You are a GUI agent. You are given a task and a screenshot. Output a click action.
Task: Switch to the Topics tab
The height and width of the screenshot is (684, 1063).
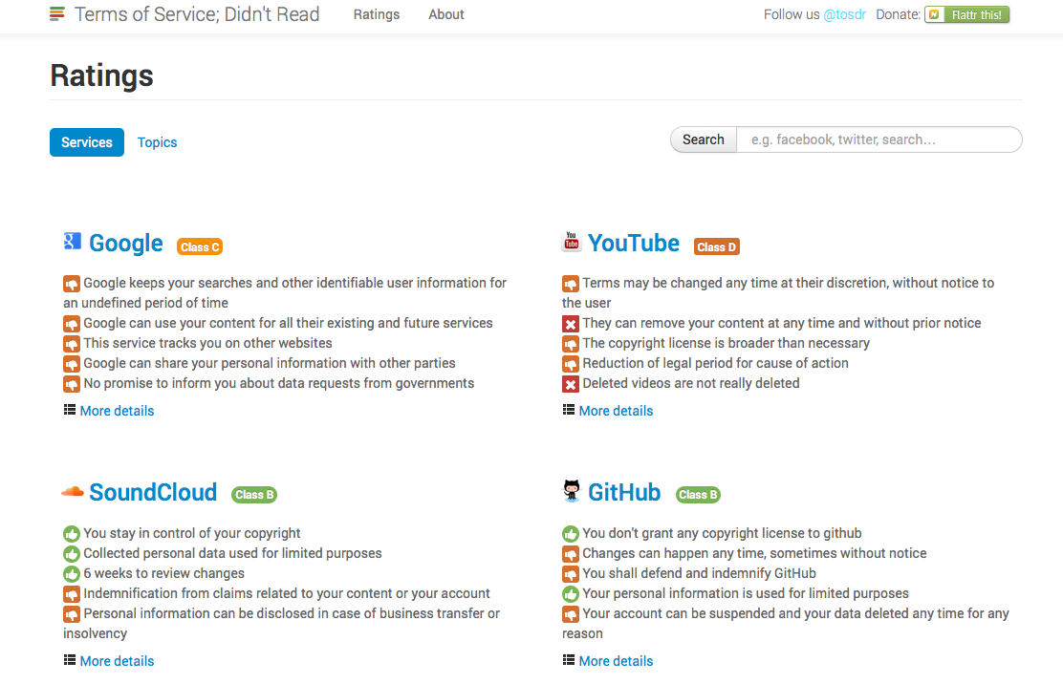pos(158,142)
